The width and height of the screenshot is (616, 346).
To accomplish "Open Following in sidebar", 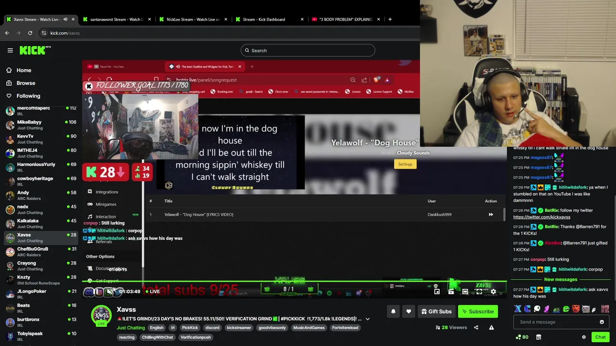I will [28, 96].
